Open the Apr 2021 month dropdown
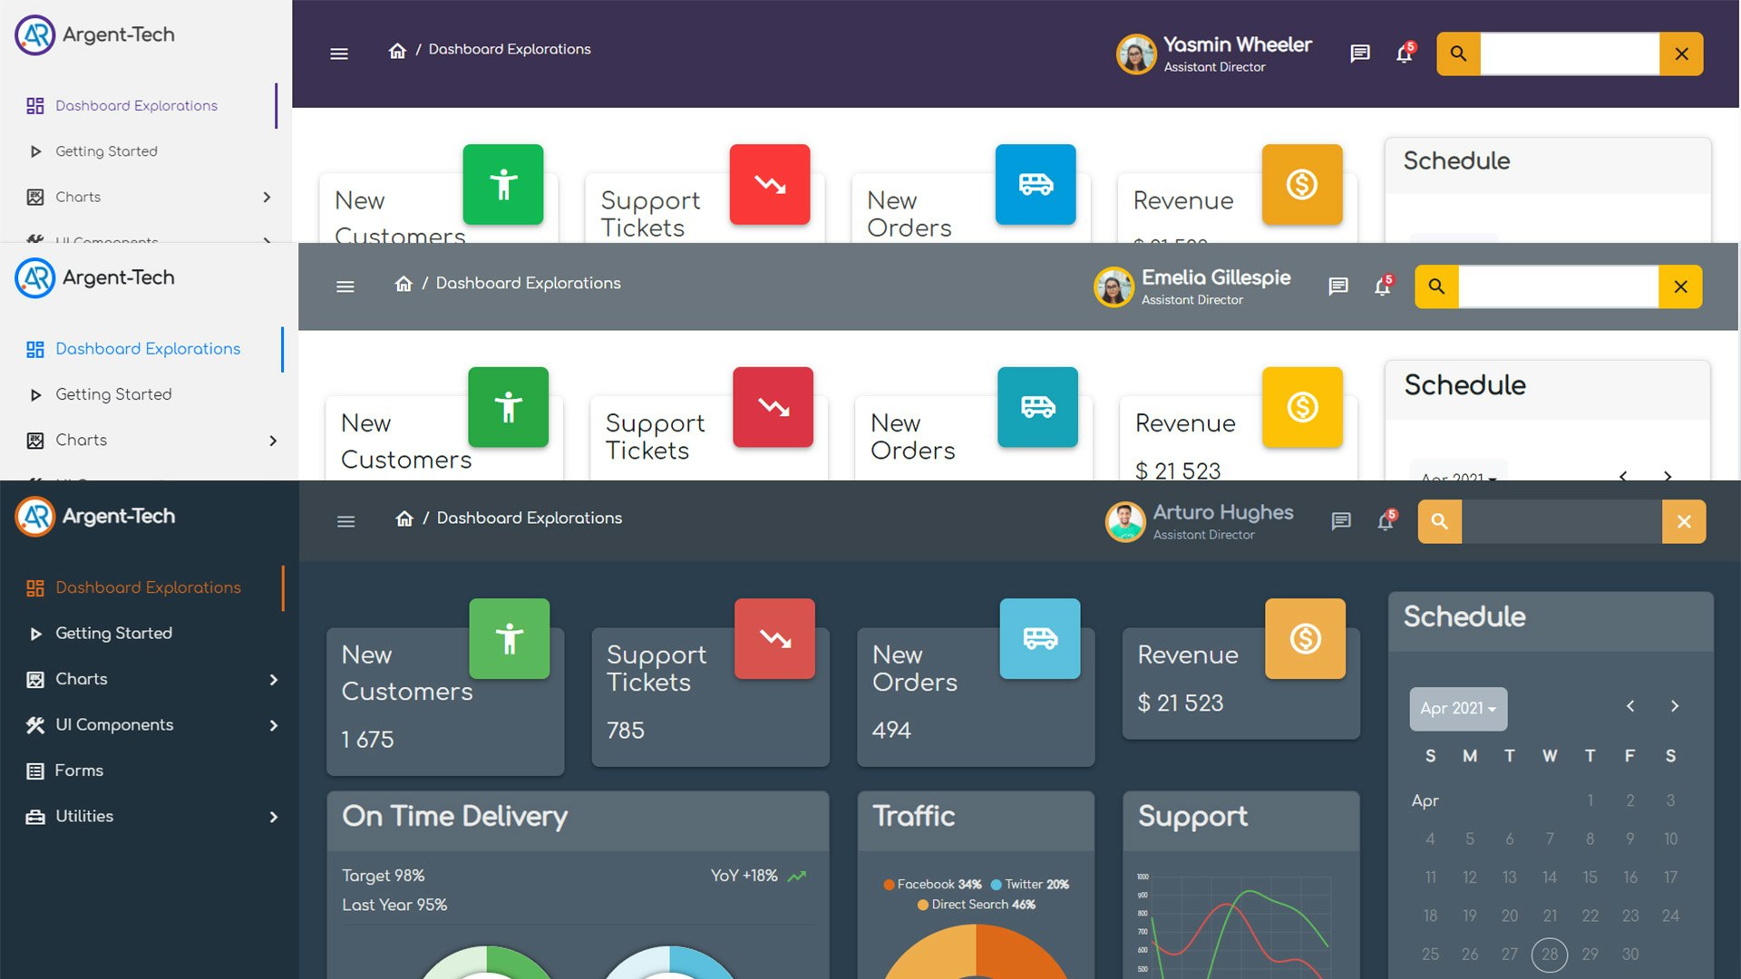 1457,709
